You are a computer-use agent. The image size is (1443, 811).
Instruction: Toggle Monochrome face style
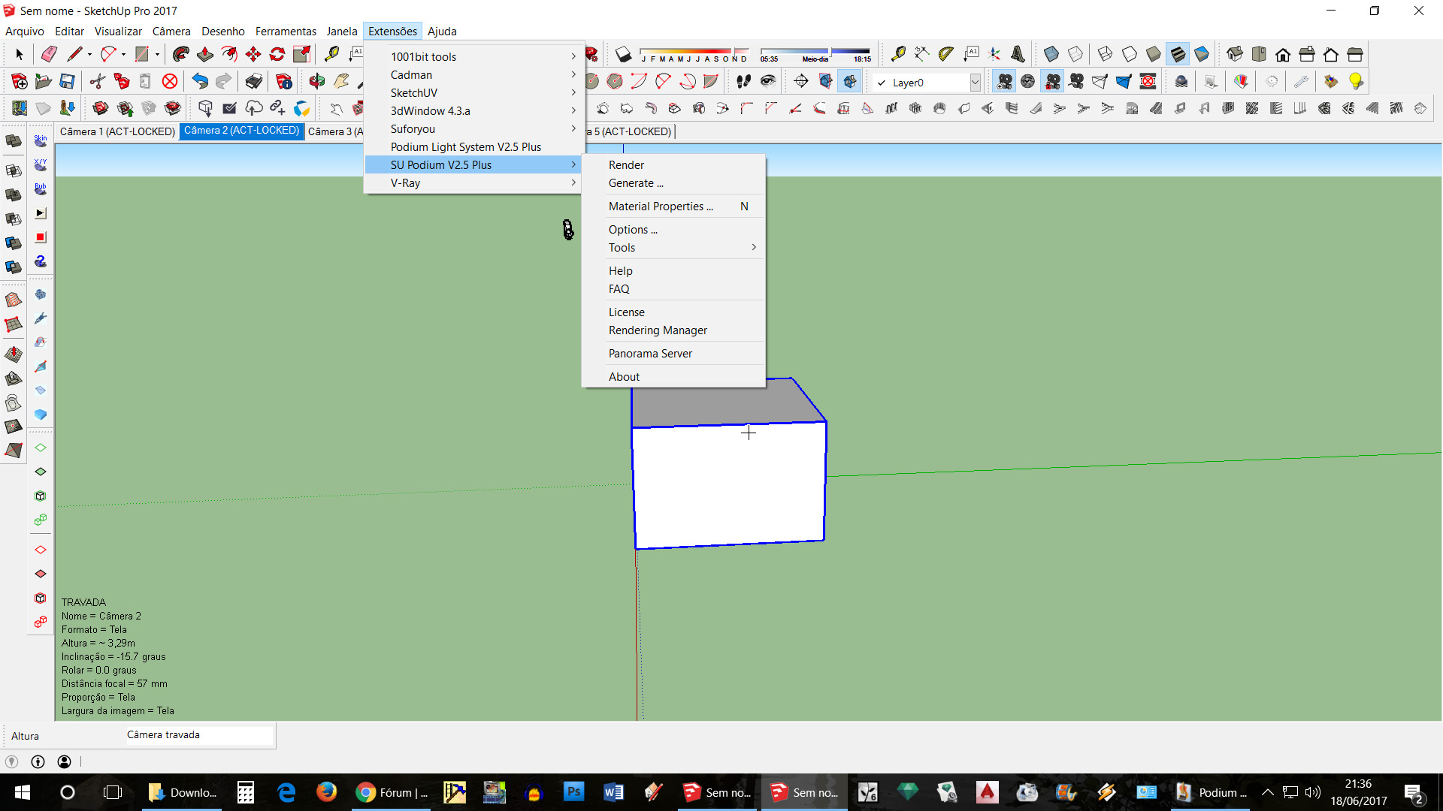1202,54
